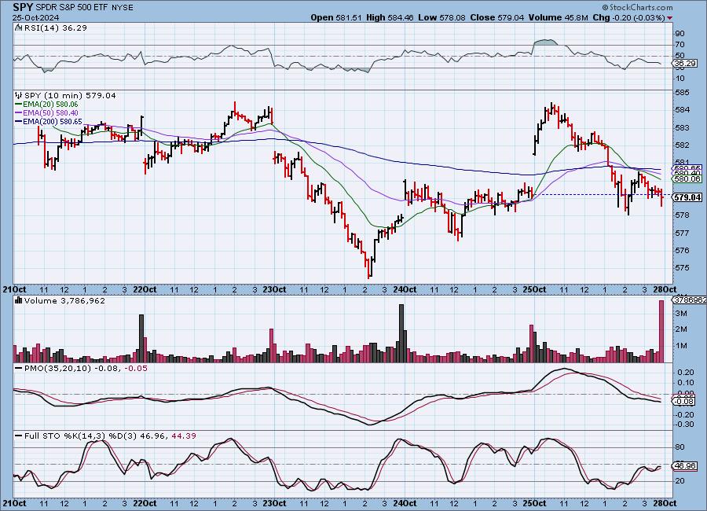Click the 3786962 tag on volume axis

[x=689, y=300]
